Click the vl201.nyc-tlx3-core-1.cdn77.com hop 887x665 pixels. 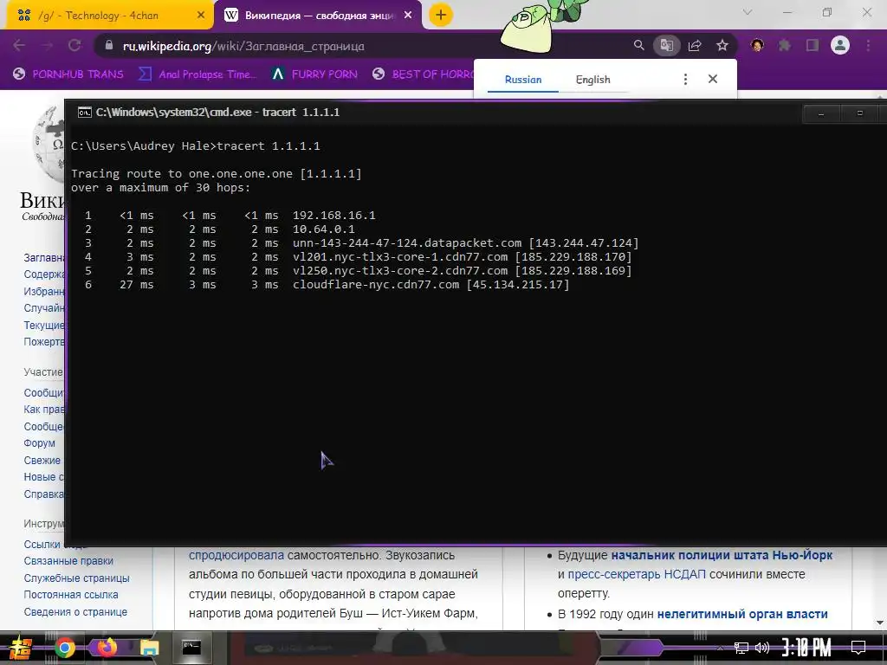click(x=400, y=256)
